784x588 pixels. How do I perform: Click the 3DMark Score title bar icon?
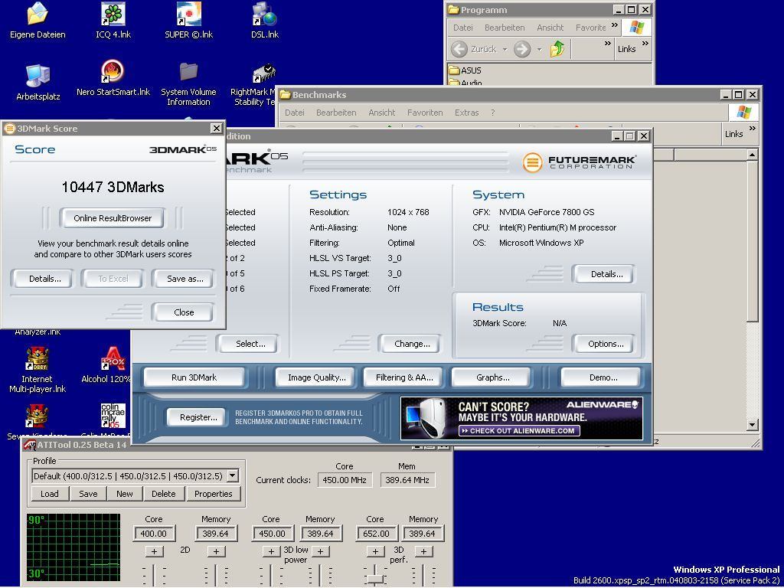[x=9, y=129]
